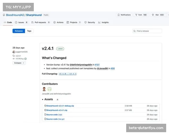Click the verified commit check icon
Screen dimensions: 169x135
(x=25, y=59)
